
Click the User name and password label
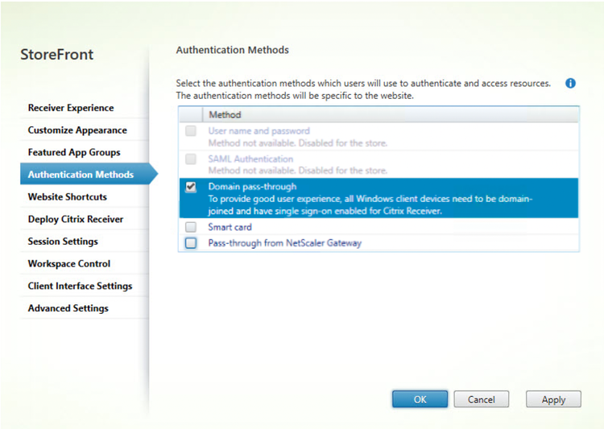click(x=259, y=131)
